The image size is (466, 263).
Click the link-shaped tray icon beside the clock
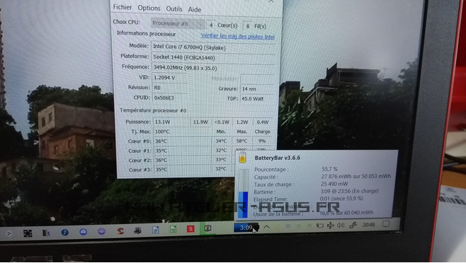coord(353,225)
